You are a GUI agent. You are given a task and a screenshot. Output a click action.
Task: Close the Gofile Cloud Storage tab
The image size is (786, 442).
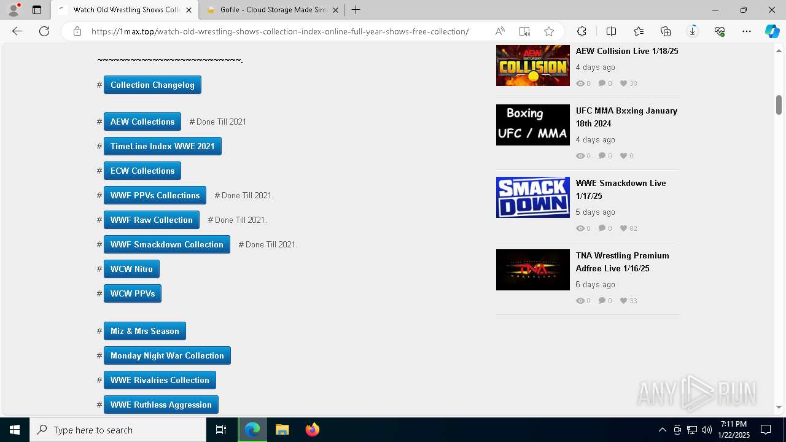336,10
